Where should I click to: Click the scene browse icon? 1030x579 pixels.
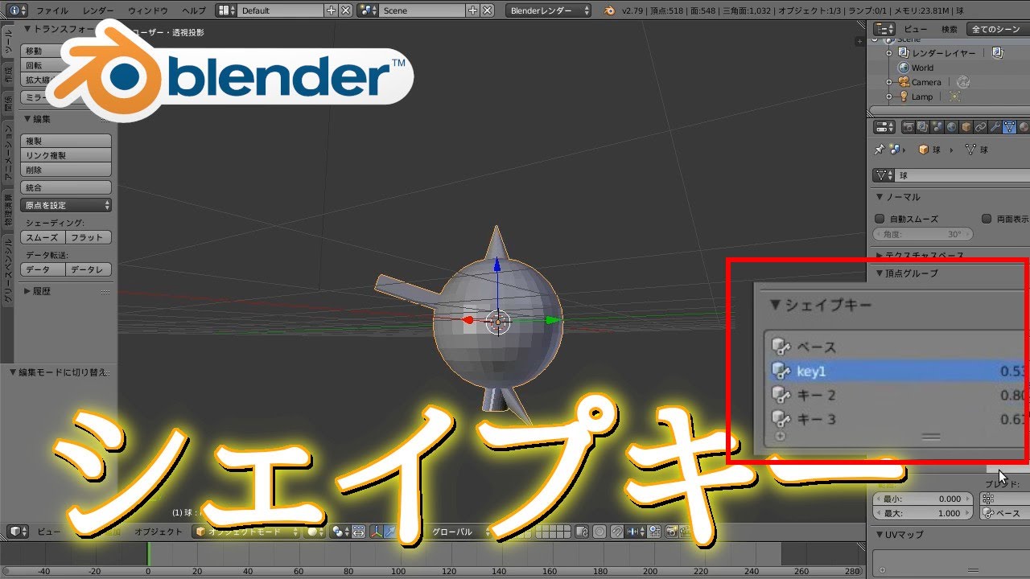(369, 10)
